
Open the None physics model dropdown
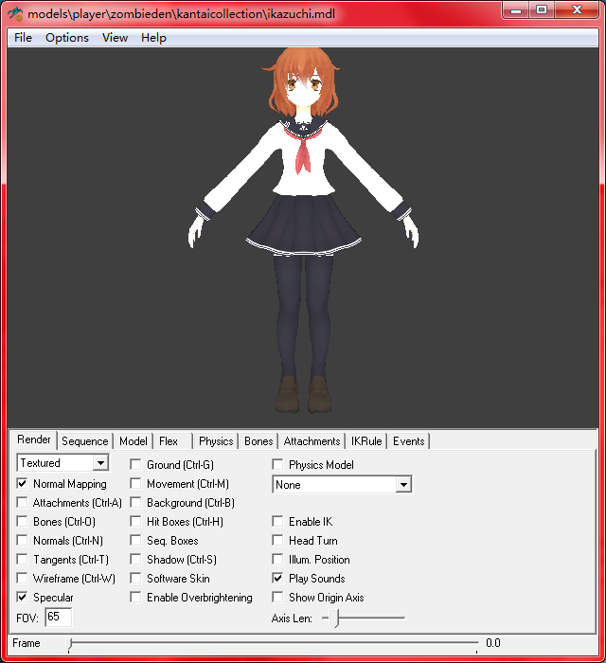click(x=342, y=485)
